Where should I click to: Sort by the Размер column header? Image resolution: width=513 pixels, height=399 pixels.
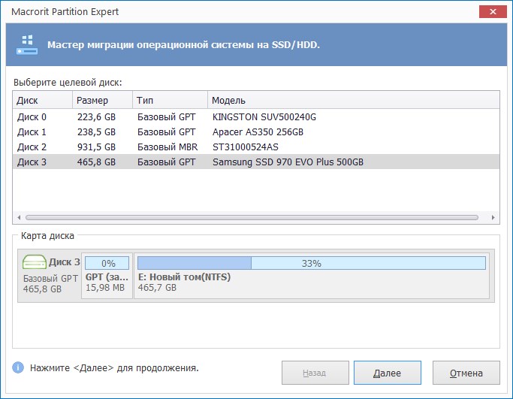coord(102,100)
